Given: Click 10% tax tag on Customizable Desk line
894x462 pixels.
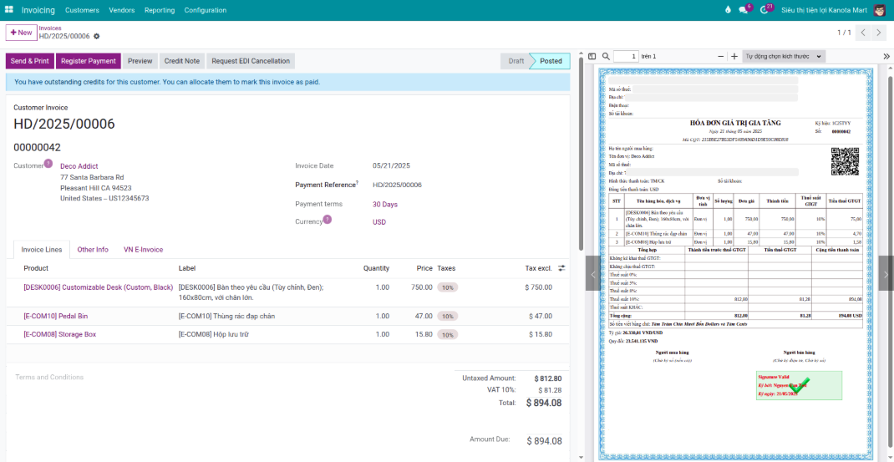Looking at the screenshot, I should tap(448, 287).
